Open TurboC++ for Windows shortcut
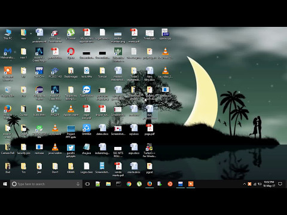 pos(149,150)
